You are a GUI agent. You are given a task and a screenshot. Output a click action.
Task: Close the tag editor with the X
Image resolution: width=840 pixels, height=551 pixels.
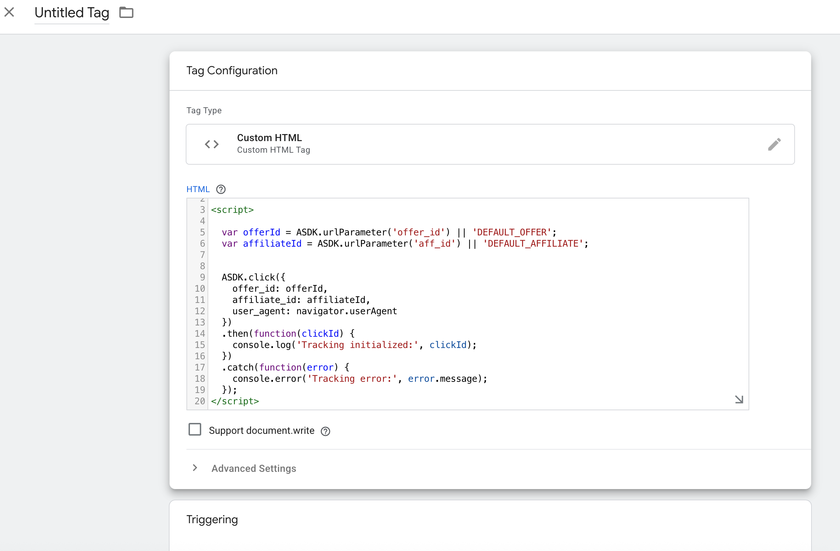[9, 12]
